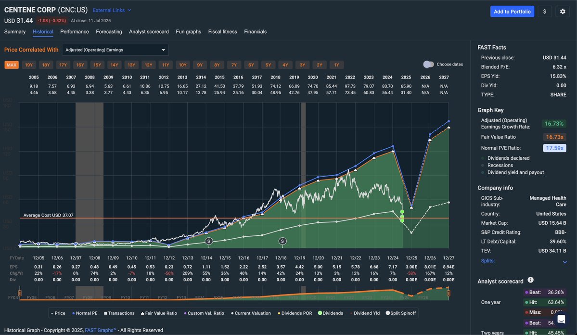Screen dimensions: 577x335
Task: Click the 17.59x Normal P/E swatch
Action: [x=554, y=148]
